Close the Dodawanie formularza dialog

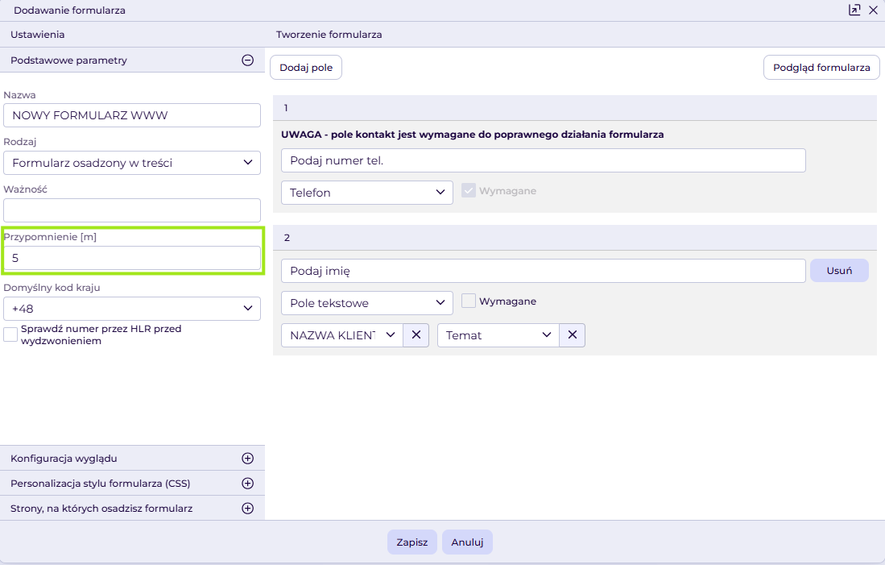click(x=873, y=10)
